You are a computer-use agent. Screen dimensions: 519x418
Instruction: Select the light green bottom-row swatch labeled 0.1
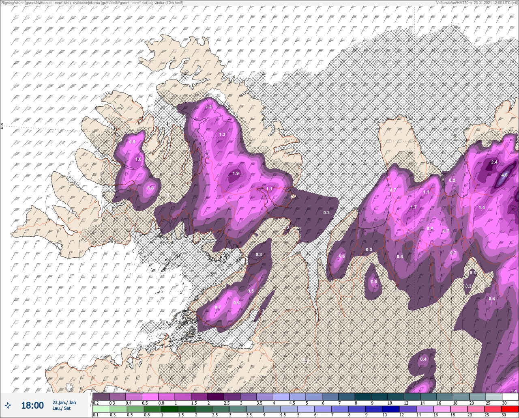click(x=101, y=409)
